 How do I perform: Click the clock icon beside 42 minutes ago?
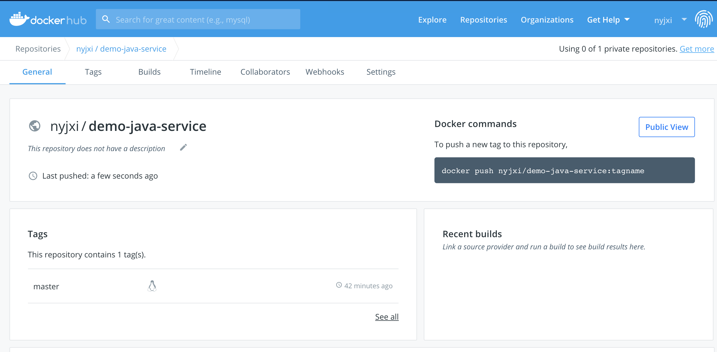click(339, 285)
